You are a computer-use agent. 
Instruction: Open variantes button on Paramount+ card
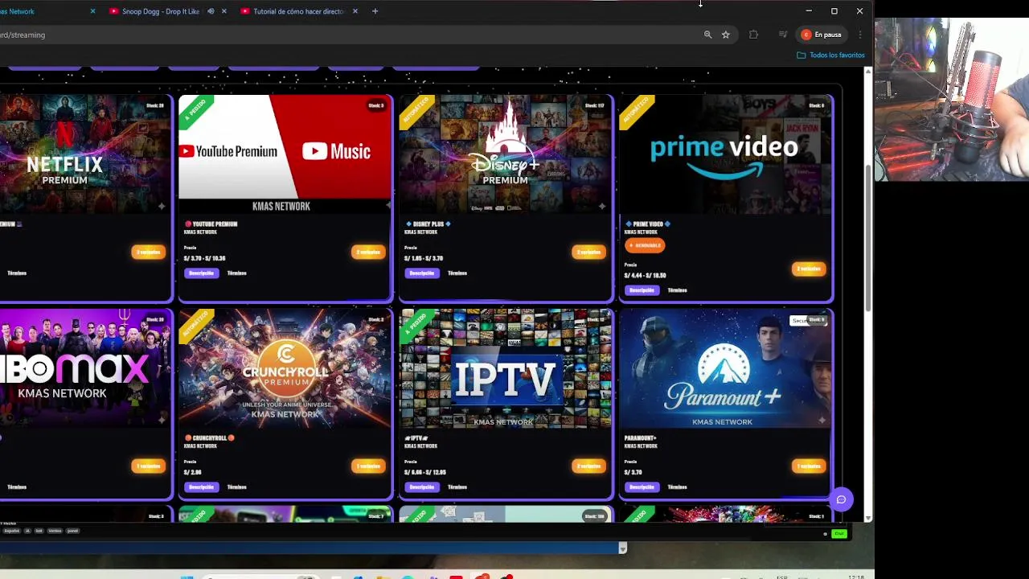809,466
